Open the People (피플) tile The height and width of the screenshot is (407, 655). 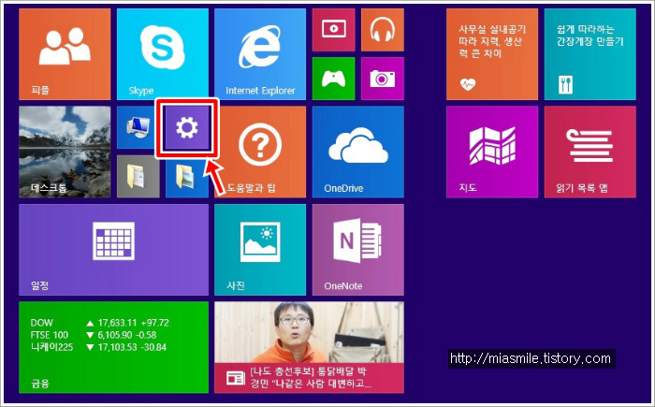(x=65, y=54)
